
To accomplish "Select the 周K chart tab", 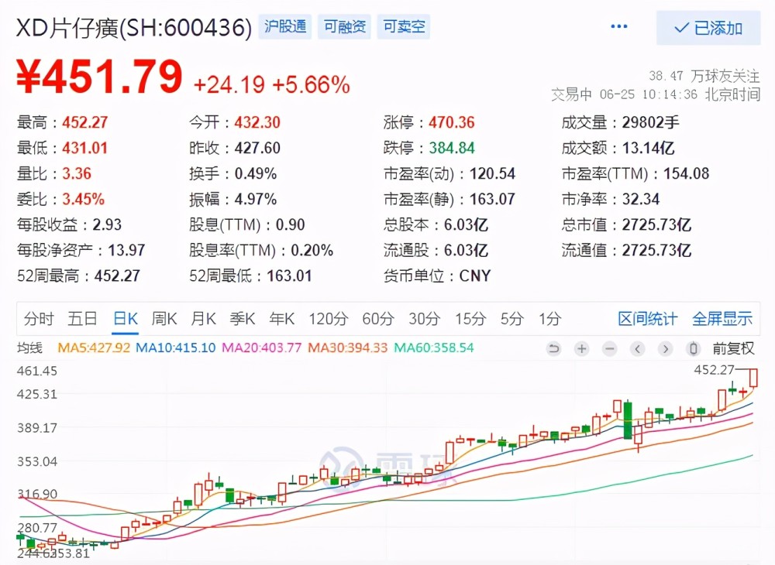I will [x=164, y=319].
